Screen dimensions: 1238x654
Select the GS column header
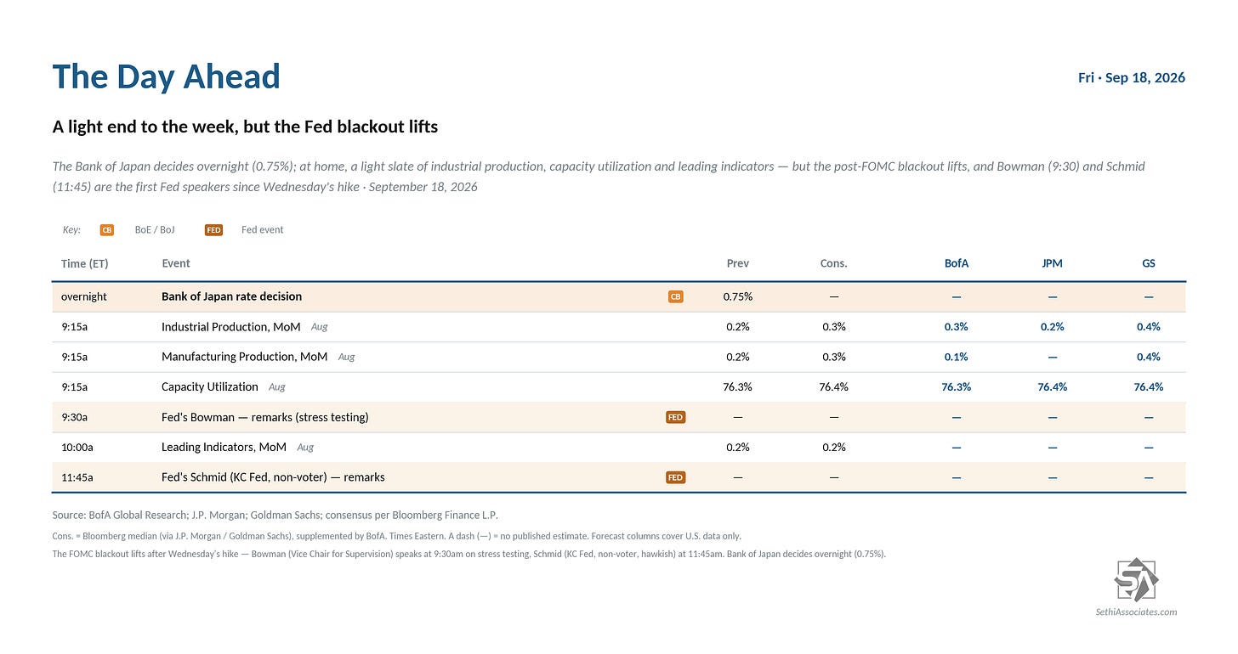pyautogui.click(x=1149, y=263)
